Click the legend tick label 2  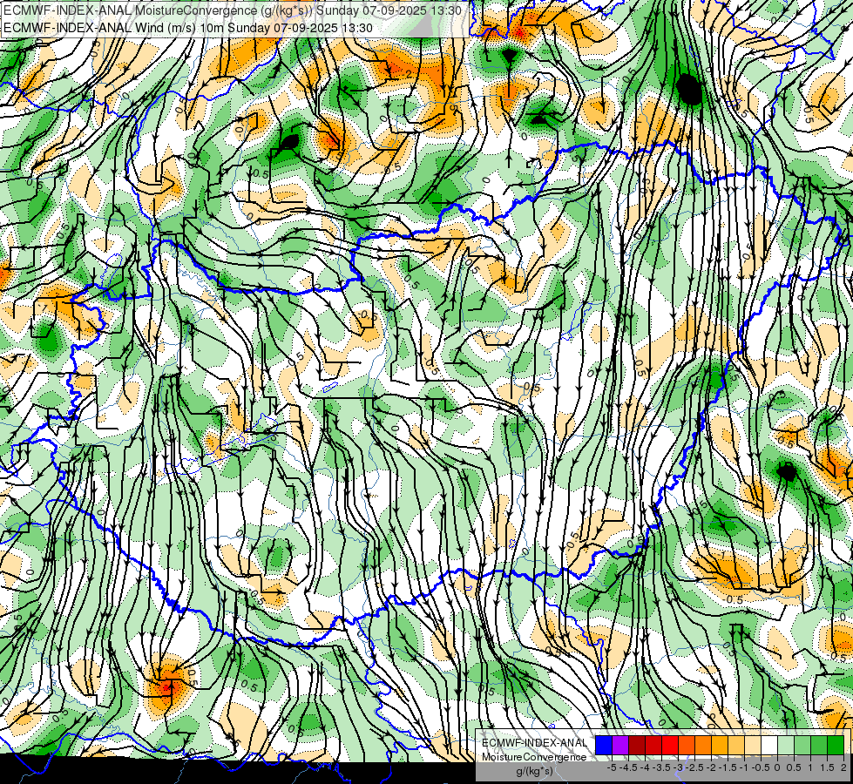click(x=843, y=767)
